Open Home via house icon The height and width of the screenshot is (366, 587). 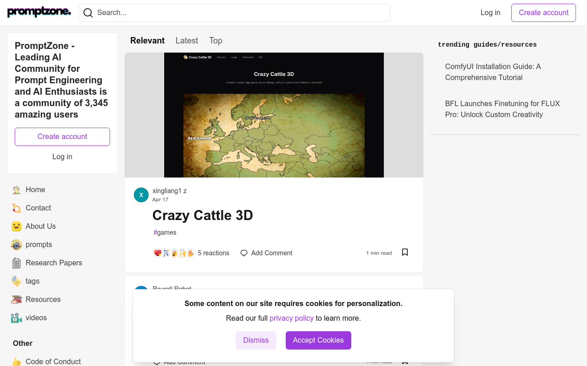[x=17, y=190]
